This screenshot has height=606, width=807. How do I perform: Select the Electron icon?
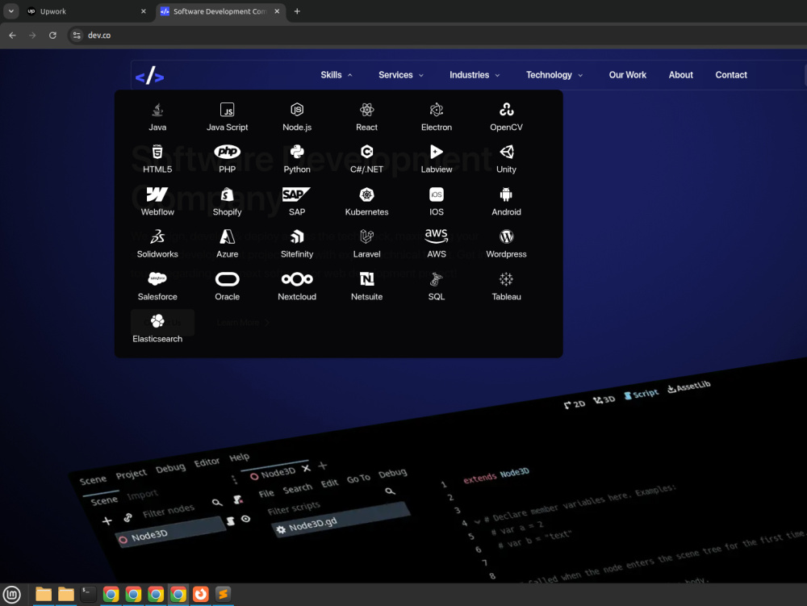tap(437, 109)
